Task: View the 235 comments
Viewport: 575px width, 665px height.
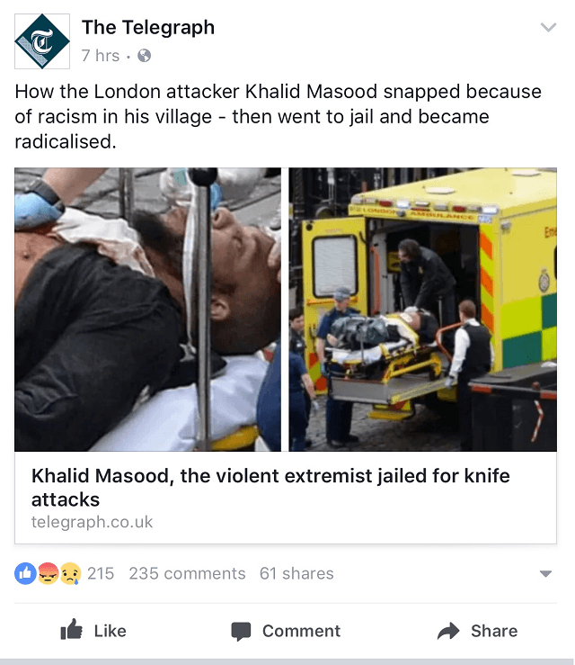Action: (x=187, y=573)
